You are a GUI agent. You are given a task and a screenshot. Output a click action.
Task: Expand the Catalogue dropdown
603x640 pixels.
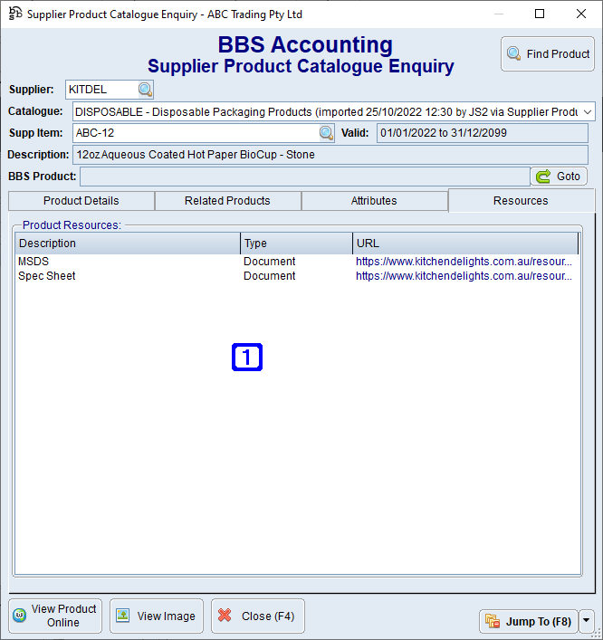pos(588,112)
